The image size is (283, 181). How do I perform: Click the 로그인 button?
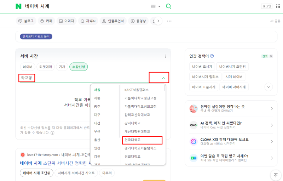(267, 6)
